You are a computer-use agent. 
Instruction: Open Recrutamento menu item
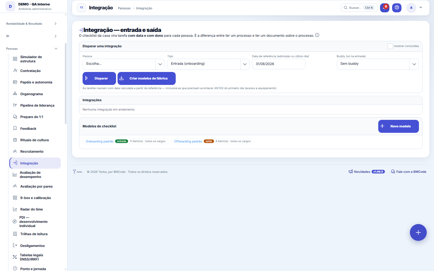35,151
